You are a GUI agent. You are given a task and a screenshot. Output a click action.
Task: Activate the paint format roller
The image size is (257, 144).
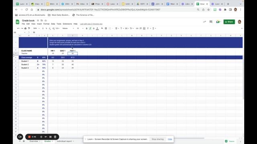(x=29, y=28)
